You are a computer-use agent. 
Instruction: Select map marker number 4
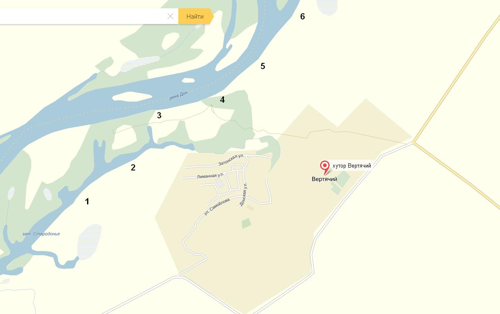point(223,100)
